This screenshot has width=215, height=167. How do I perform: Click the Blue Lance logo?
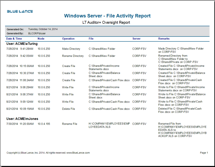coord(20,11)
